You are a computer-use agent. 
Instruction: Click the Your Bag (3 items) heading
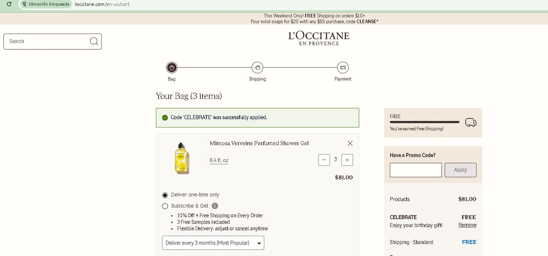point(189,96)
